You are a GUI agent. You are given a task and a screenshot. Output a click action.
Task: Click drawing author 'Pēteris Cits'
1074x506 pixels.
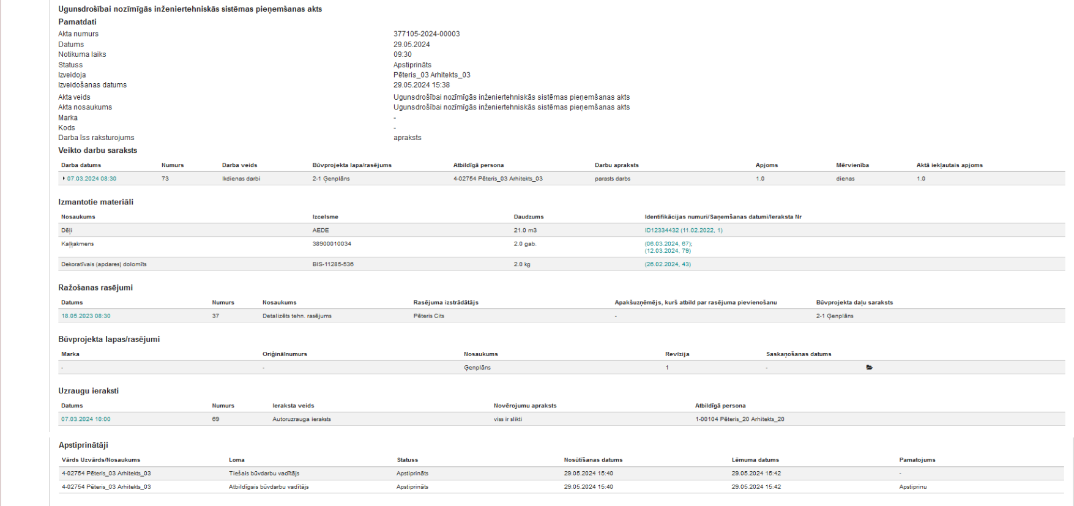tap(429, 316)
